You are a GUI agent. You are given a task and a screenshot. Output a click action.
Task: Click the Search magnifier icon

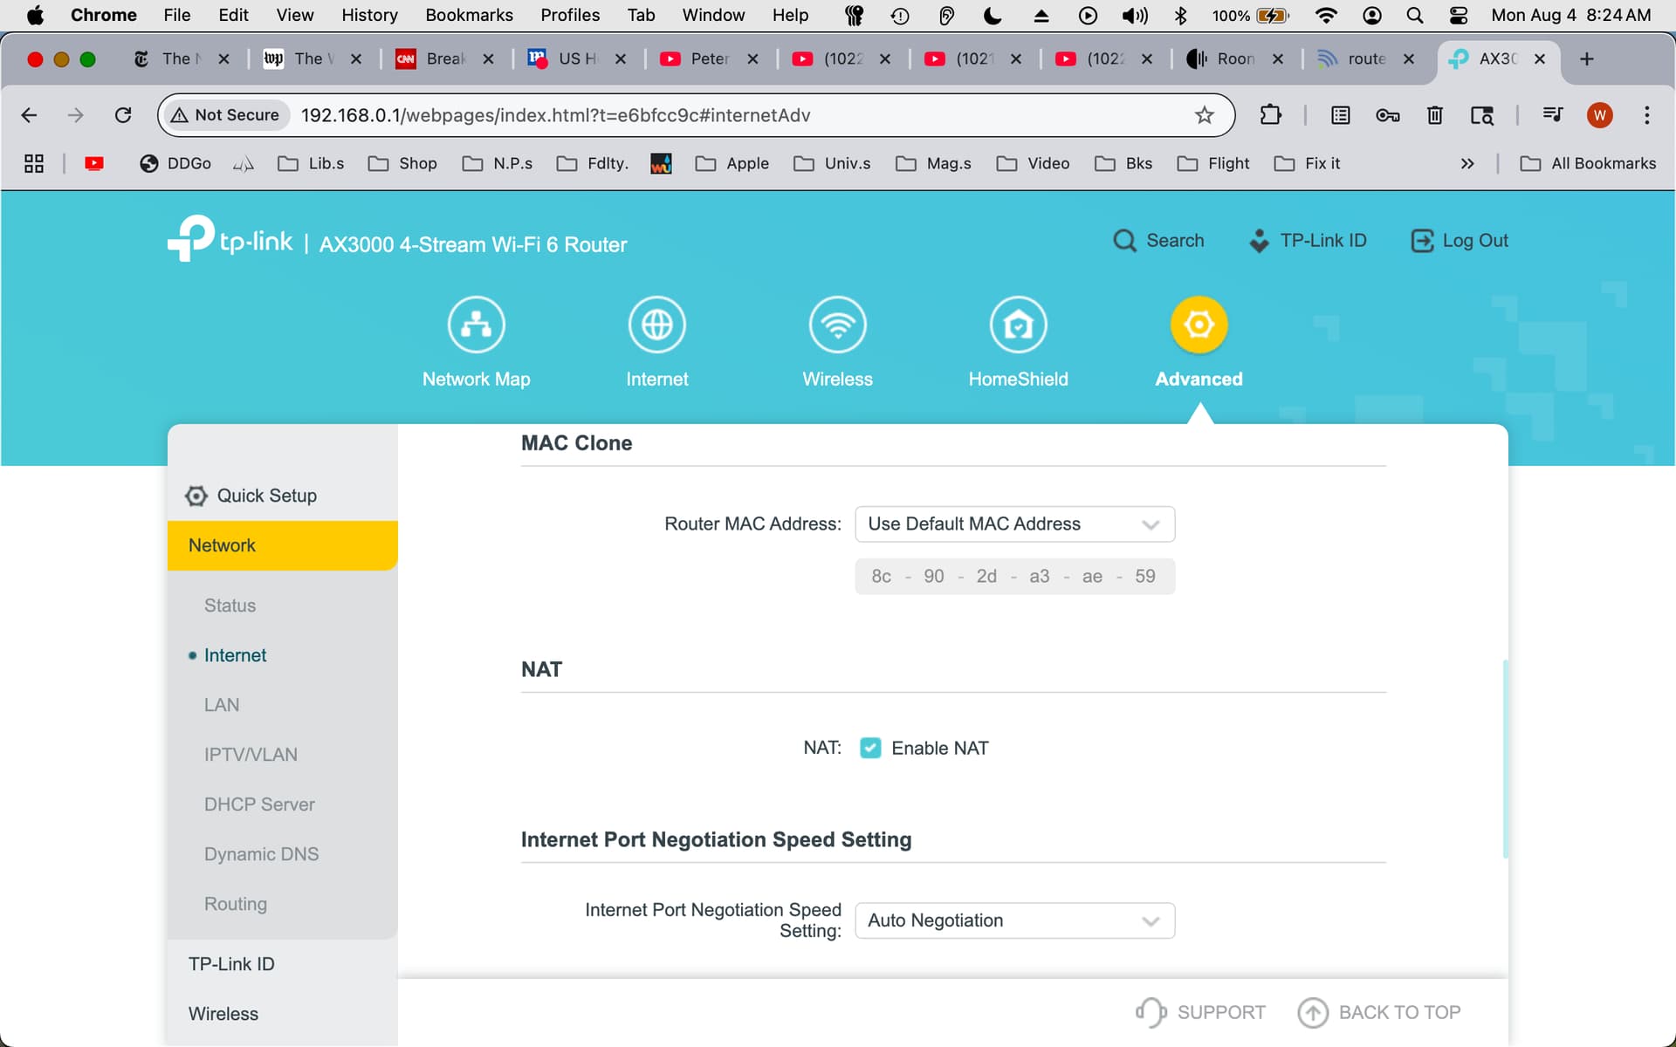coord(1124,241)
